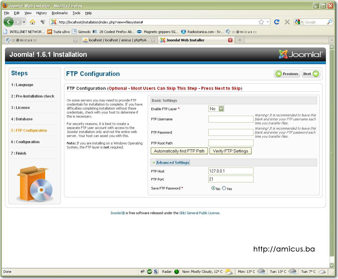Screen dimensions: 338x279
Task: Click the Tue 13° forecast cloud icon
Action: tap(292, 272)
